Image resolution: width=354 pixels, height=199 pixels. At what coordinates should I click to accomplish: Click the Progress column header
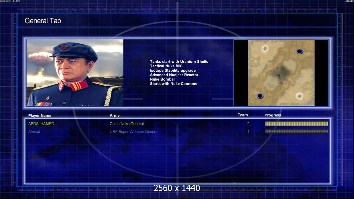(273, 115)
